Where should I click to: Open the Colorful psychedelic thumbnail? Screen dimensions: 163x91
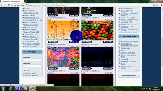tap(63, 57)
